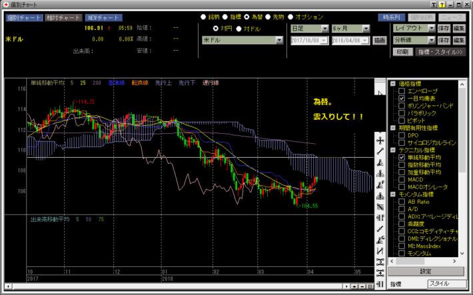
Task: Collapse the 価格指標 tree group
Action: coord(393,83)
